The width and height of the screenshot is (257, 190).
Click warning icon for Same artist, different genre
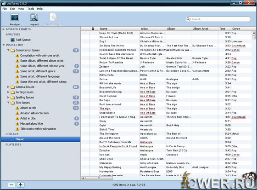[x=17, y=71]
